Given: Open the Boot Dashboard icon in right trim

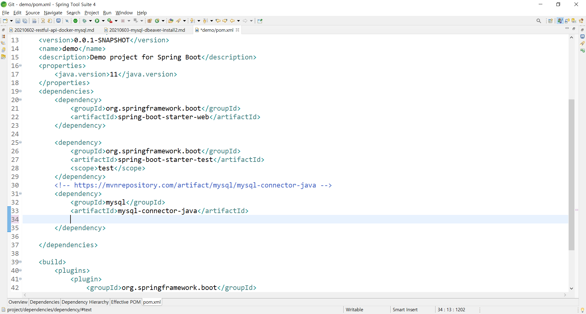Looking at the screenshot, I should tap(583, 50).
